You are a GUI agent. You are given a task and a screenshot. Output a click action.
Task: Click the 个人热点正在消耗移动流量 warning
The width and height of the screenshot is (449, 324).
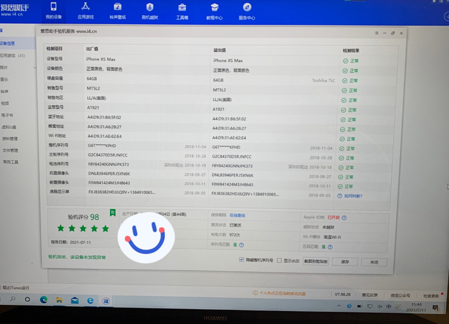point(279,293)
